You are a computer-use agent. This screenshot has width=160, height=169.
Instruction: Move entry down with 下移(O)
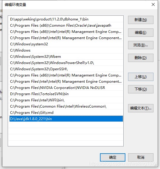tap(141, 89)
